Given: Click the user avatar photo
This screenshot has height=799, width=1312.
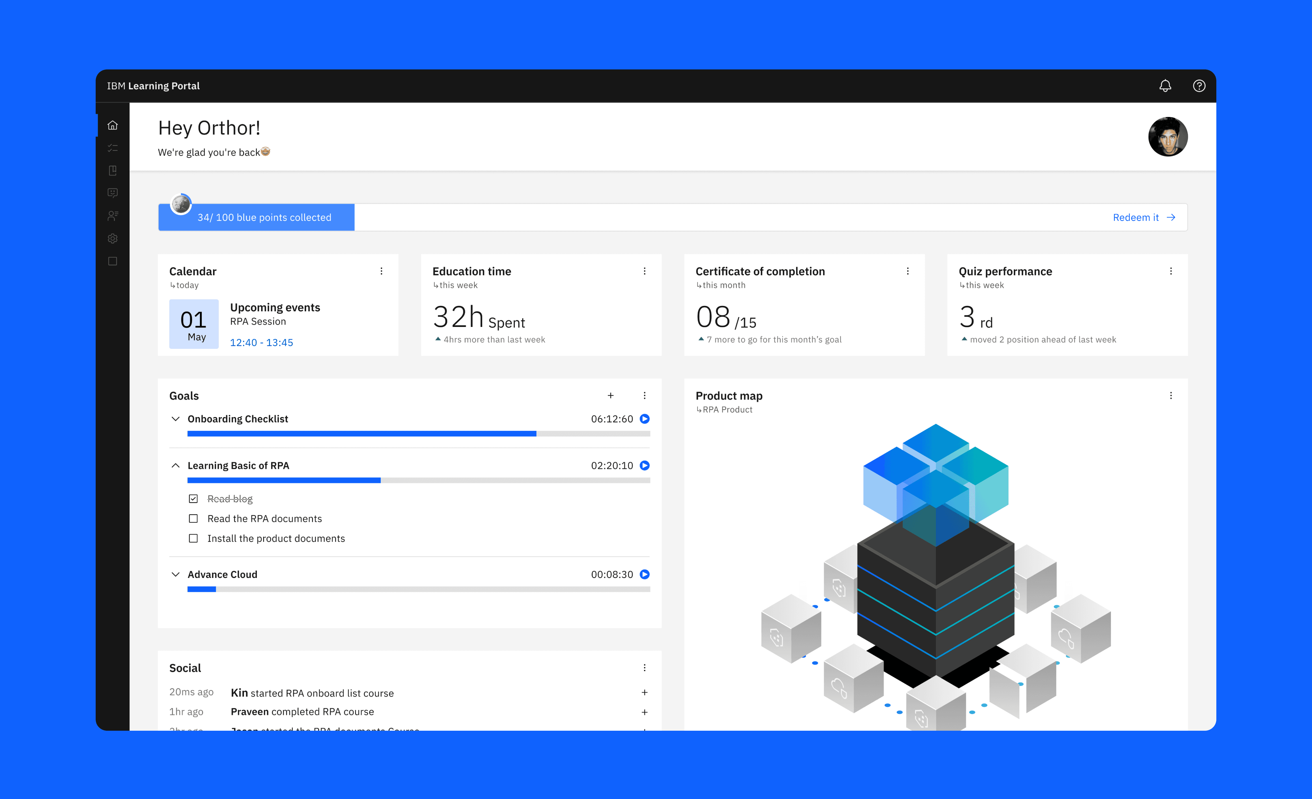Looking at the screenshot, I should click(1167, 137).
